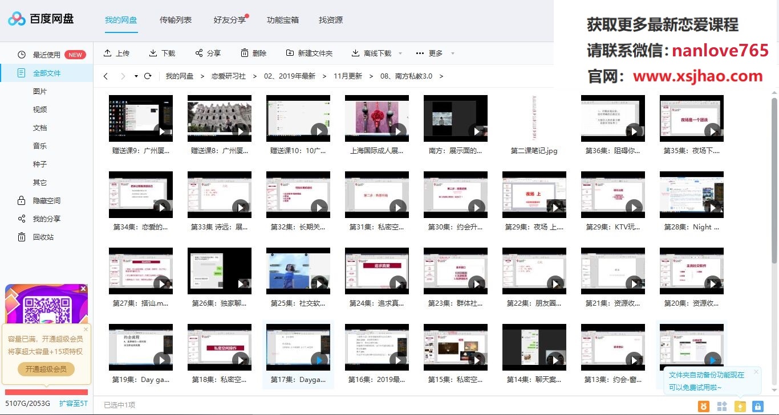The height and width of the screenshot is (415, 779).
Task: Close the 文件夹自动备份 tooltip
Action: coord(756,372)
